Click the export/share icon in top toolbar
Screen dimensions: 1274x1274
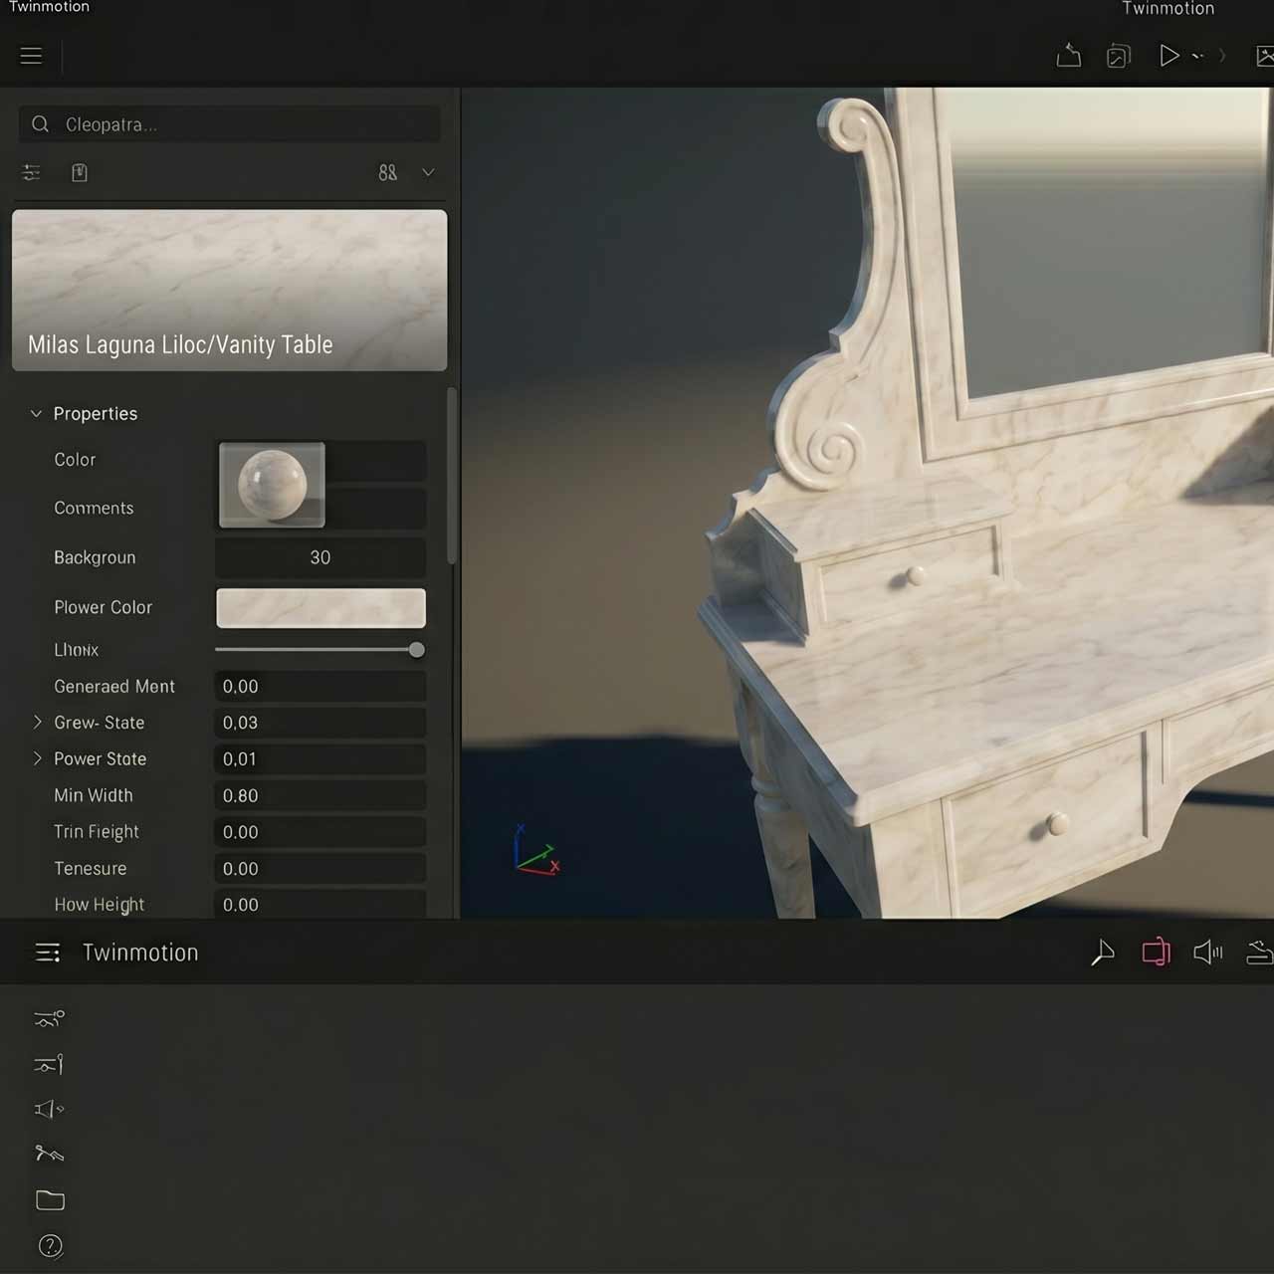click(x=1068, y=56)
